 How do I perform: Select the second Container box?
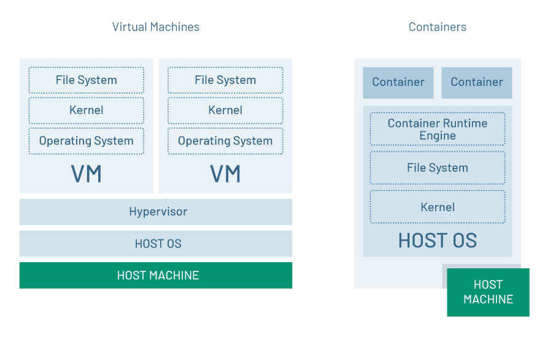point(476,83)
